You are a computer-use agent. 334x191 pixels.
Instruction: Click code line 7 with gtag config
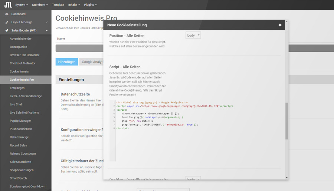pyautogui.click(x=160, y=125)
